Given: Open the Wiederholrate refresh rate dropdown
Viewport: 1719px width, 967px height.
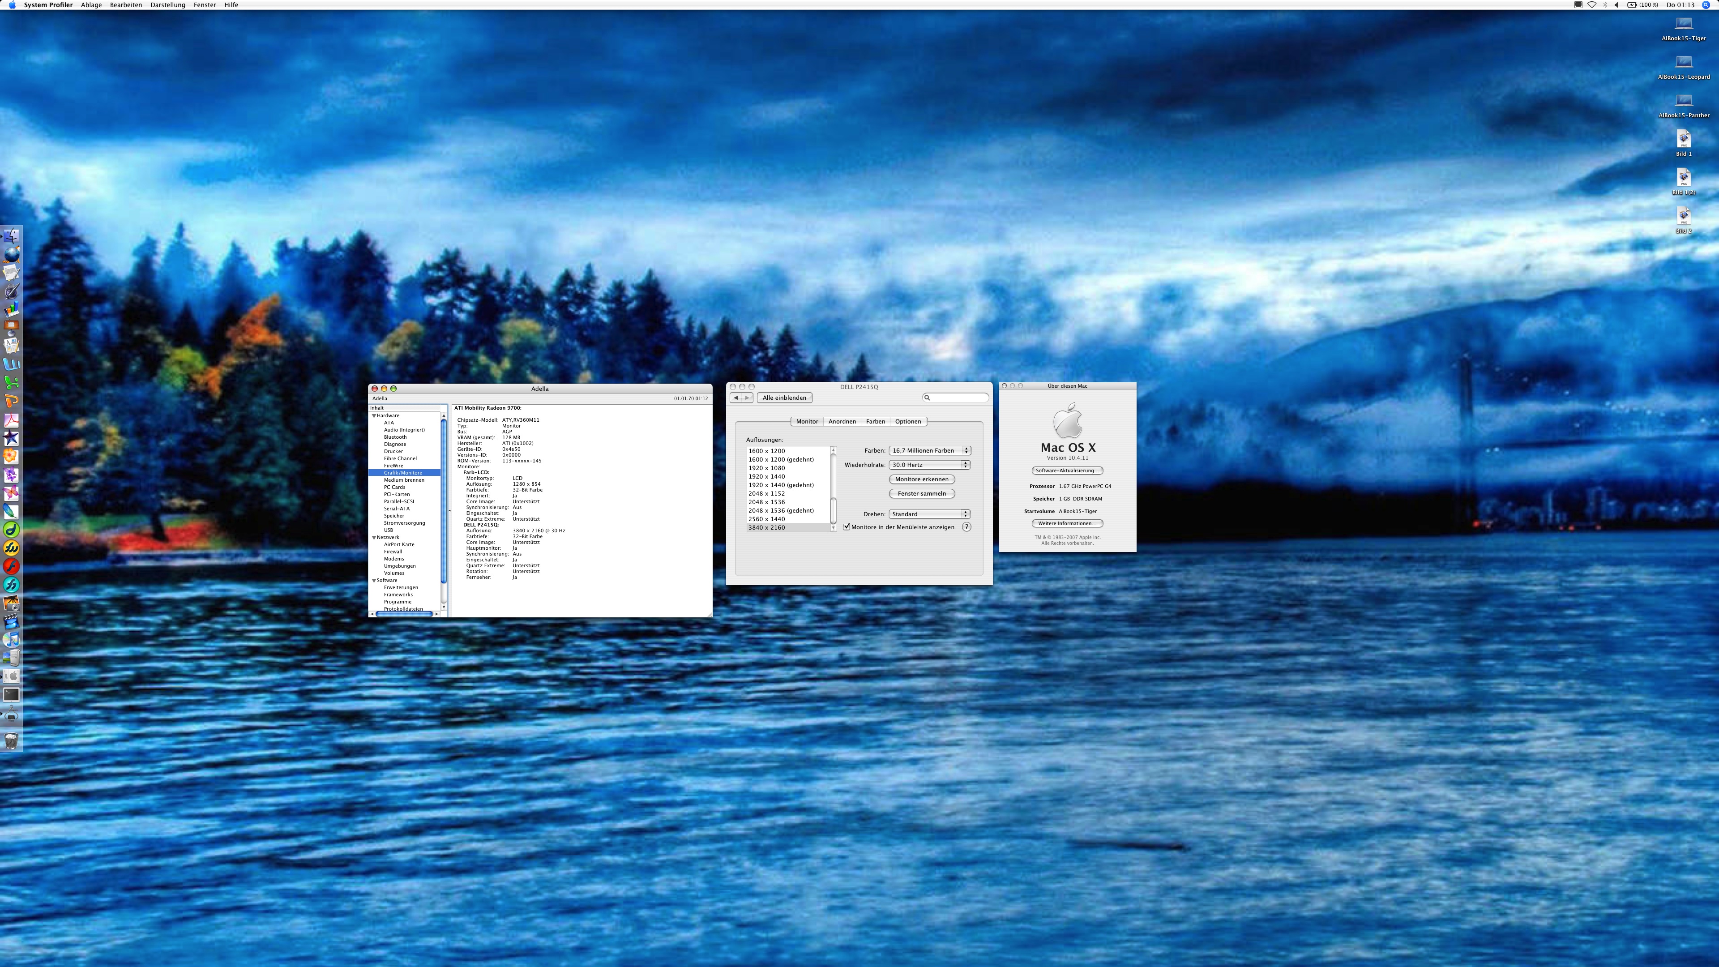Looking at the screenshot, I should [x=929, y=465].
